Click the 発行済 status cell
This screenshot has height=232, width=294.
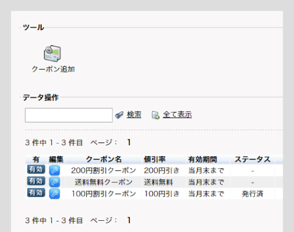[x=252, y=194]
